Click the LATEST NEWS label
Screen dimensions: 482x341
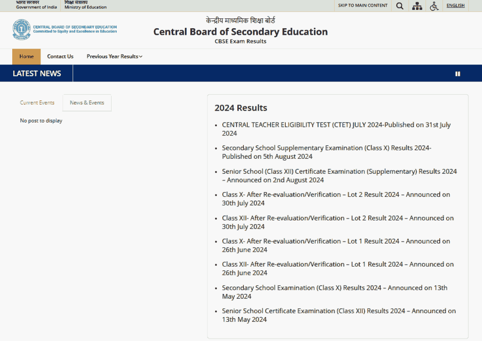click(37, 73)
